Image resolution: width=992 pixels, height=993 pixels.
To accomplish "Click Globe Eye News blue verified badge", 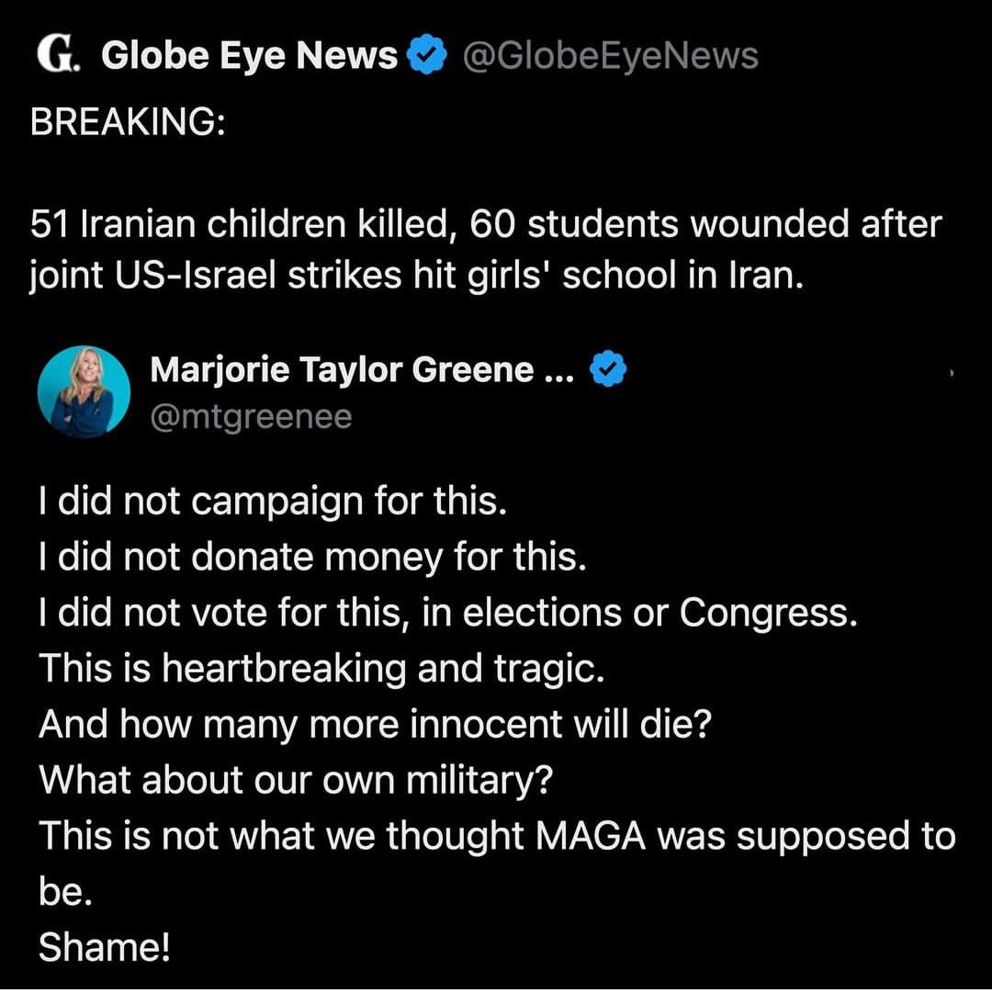I will point(425,56).
